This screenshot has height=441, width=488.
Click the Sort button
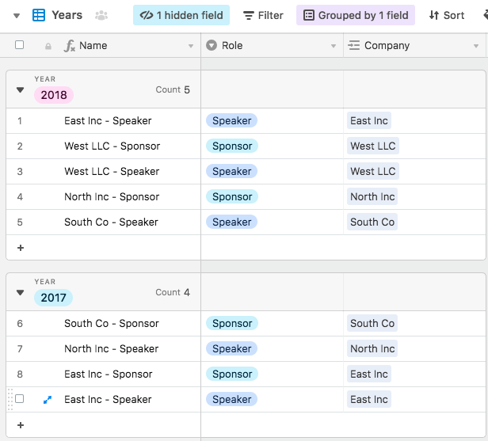click(447, 15)
